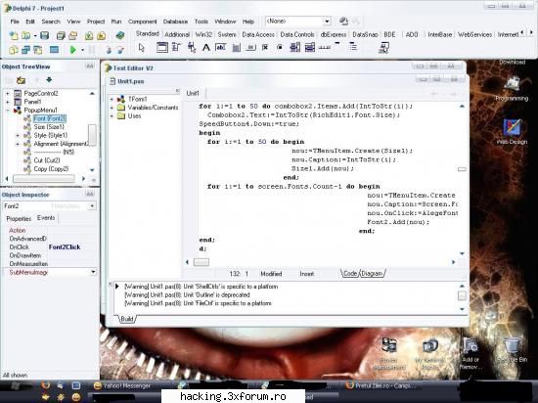Click the Toggle Form/Unit toolbar icon

[x=37, y=50]
